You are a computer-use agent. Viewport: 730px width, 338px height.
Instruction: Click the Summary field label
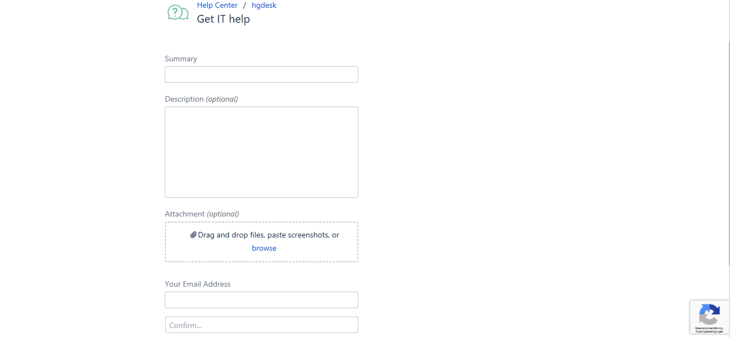tap(181, 59)
